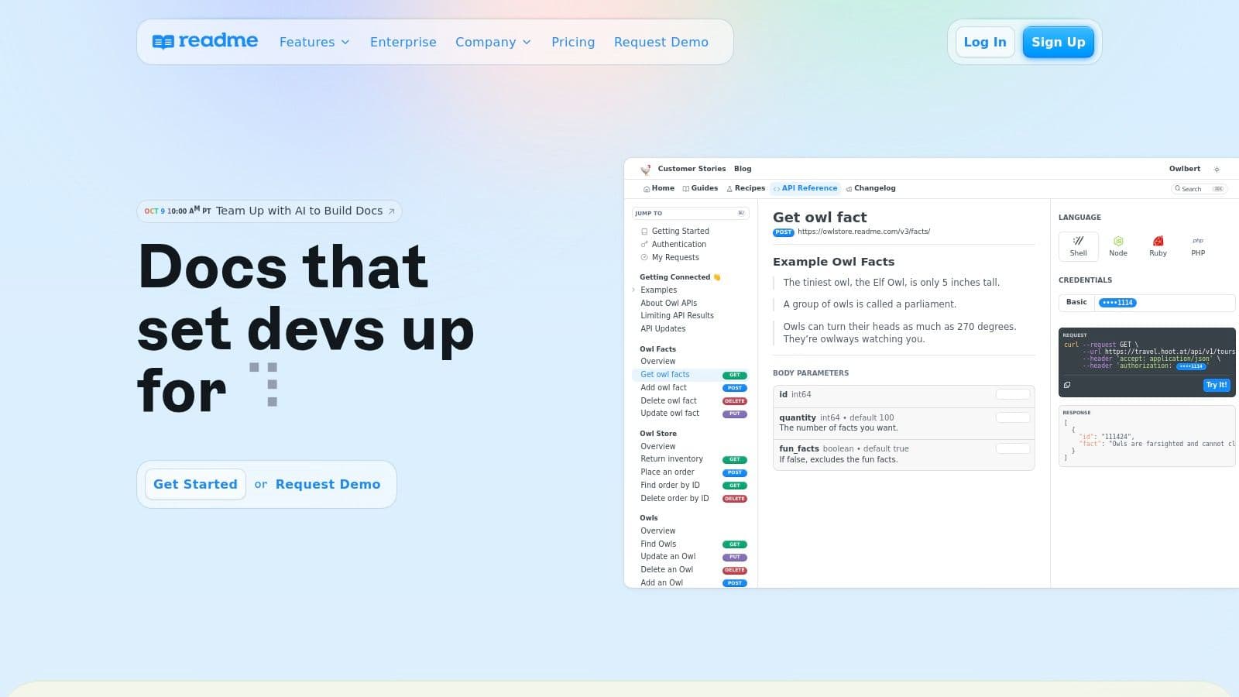
Task: Click the Try It! button
Action: [x=1217, y=385]
